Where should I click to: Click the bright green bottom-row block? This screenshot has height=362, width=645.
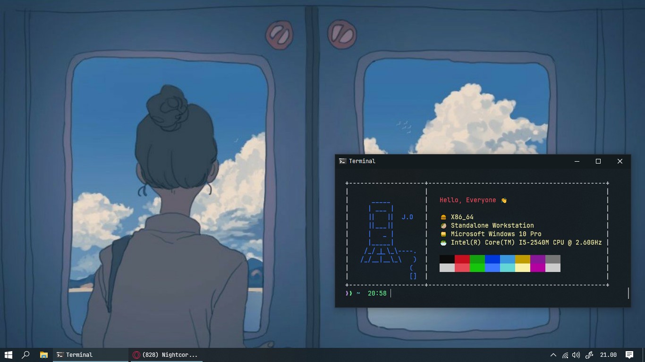point(477,268)
